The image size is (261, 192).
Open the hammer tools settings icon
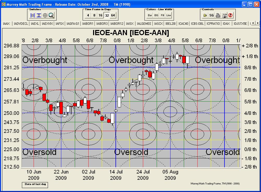[x=224, y=15]
